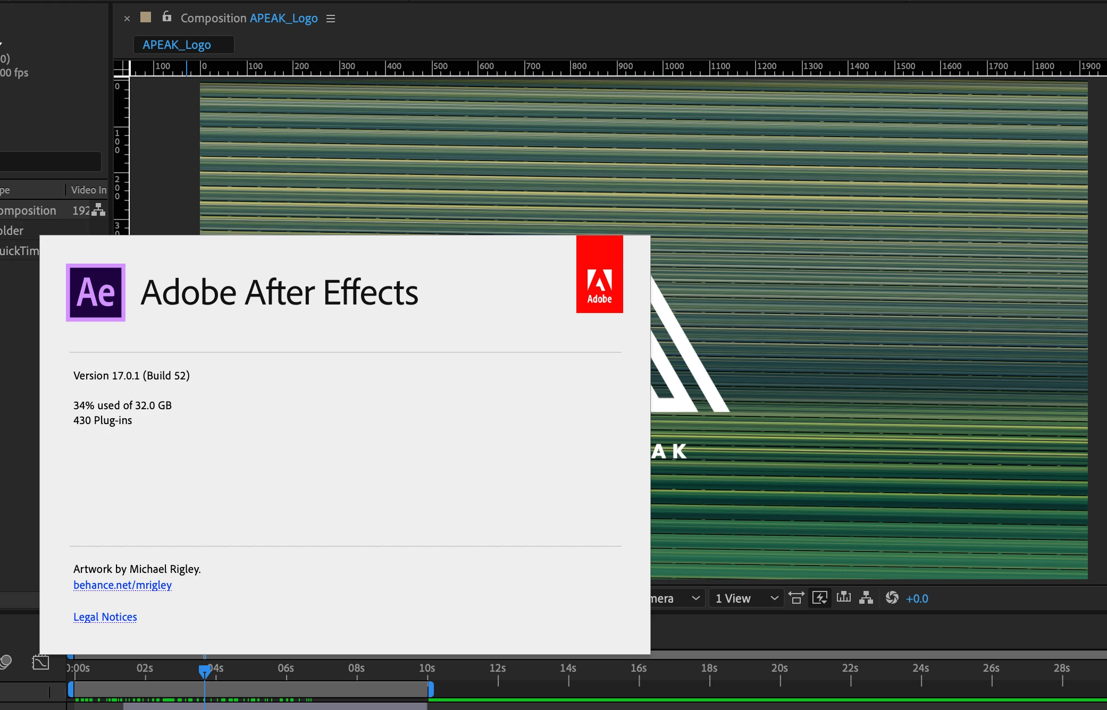
Task: Open the Timeline button icon in viewer
Action: coord(844,597)
